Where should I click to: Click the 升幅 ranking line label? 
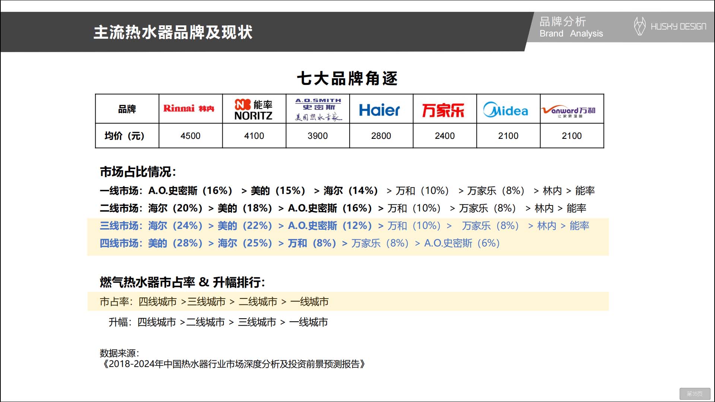(120, 322)
